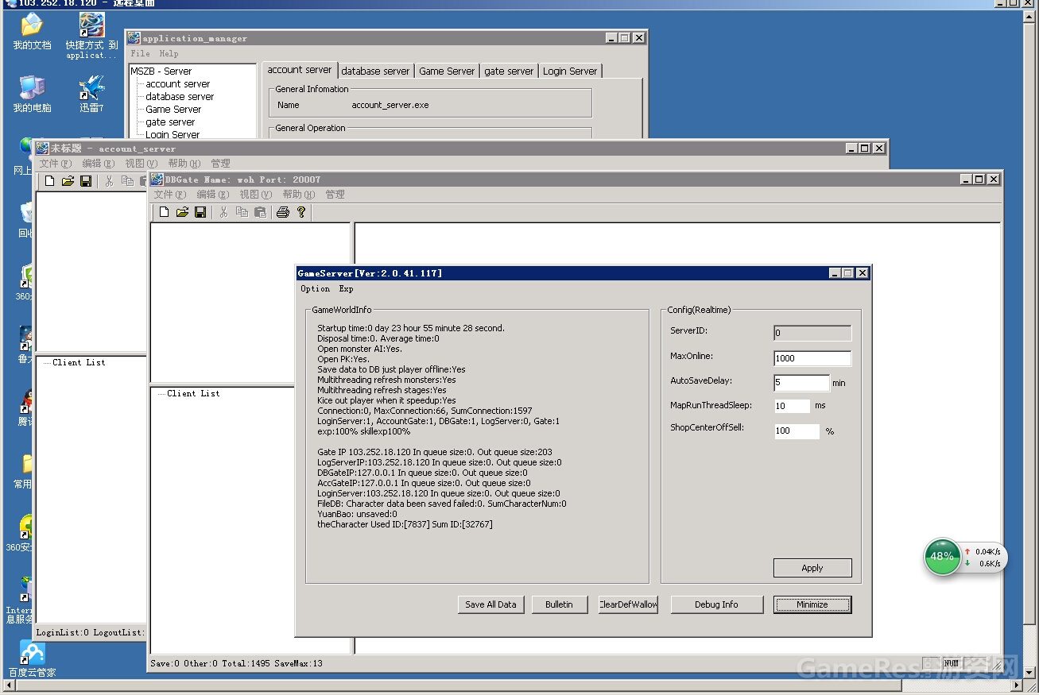Select 我的文档 desktop icon
Image resolution: width=1039 pixels, height=695 pixels.
coord(32,32)
